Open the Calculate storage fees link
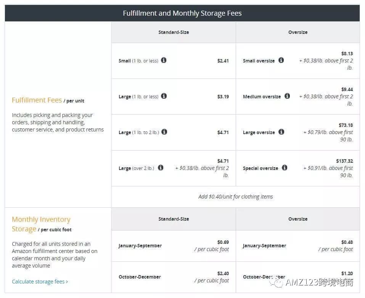This screenshot has width=365, height=298. [x=40, y=282]
